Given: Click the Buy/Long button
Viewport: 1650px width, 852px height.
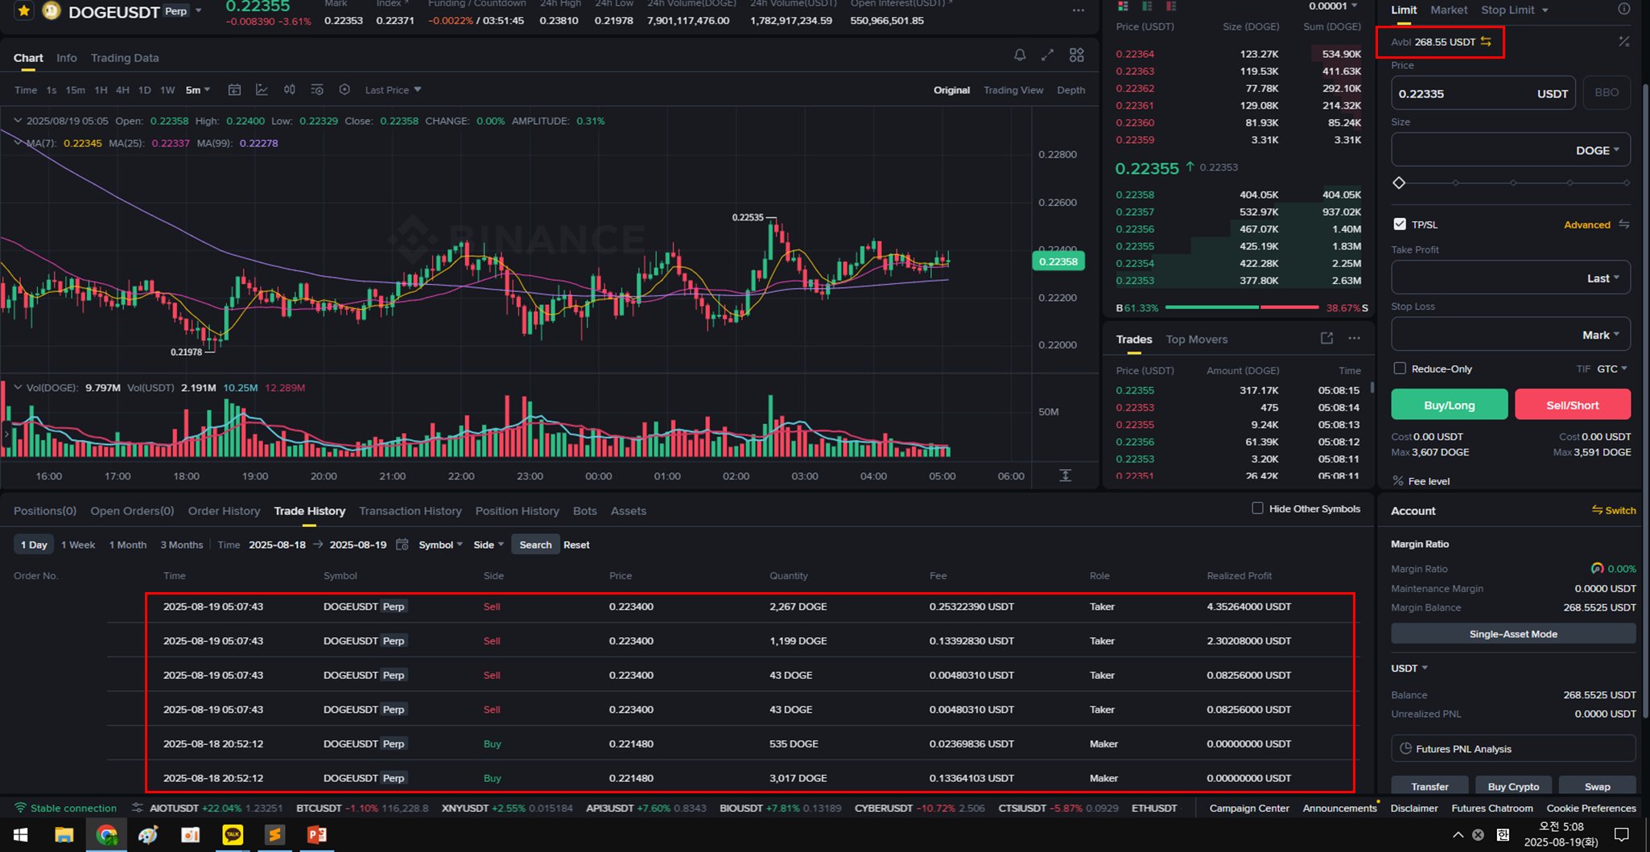Looking at the screenshot, I should point(1449,405).
